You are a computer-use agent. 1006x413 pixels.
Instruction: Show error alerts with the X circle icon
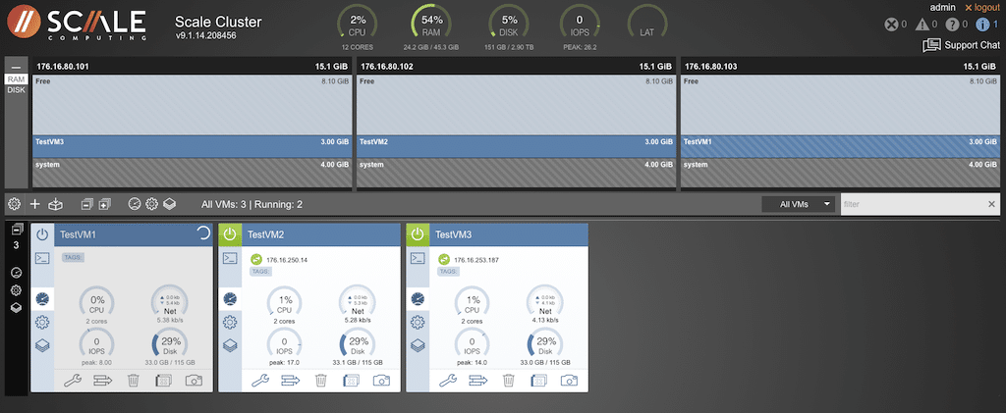click(890, 25)
